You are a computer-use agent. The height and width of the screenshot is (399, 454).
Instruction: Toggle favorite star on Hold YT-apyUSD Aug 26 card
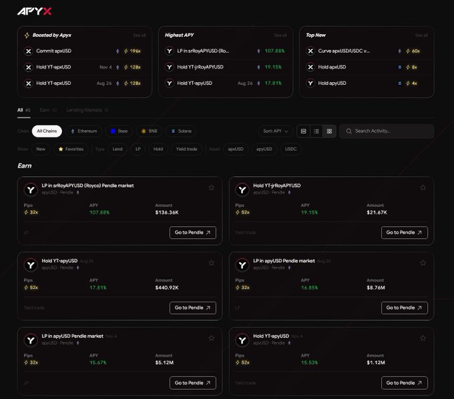[212, 263]
